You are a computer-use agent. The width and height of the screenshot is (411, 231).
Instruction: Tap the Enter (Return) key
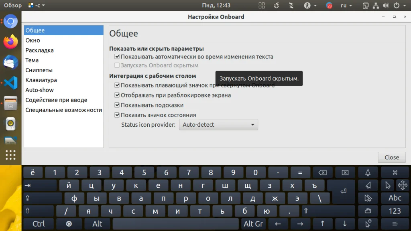tap(343, 191)
